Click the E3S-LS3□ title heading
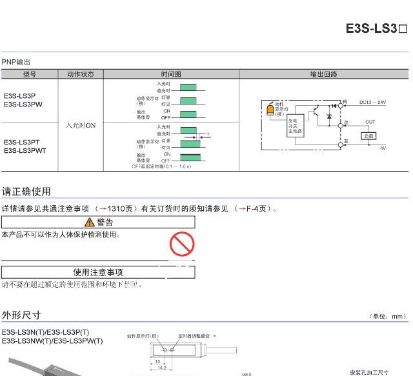The width and height of the screenshot is (413, 376). click(x=377, y=28)
